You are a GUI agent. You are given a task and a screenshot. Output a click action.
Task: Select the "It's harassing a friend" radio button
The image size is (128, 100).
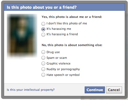click(x=43, y=35)
